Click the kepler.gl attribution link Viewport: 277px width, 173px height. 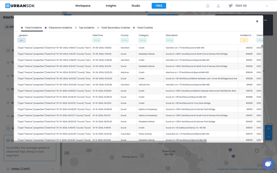click(x=222, y=169)
